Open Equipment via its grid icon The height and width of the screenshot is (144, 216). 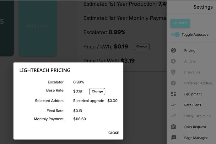click(173, 94)
